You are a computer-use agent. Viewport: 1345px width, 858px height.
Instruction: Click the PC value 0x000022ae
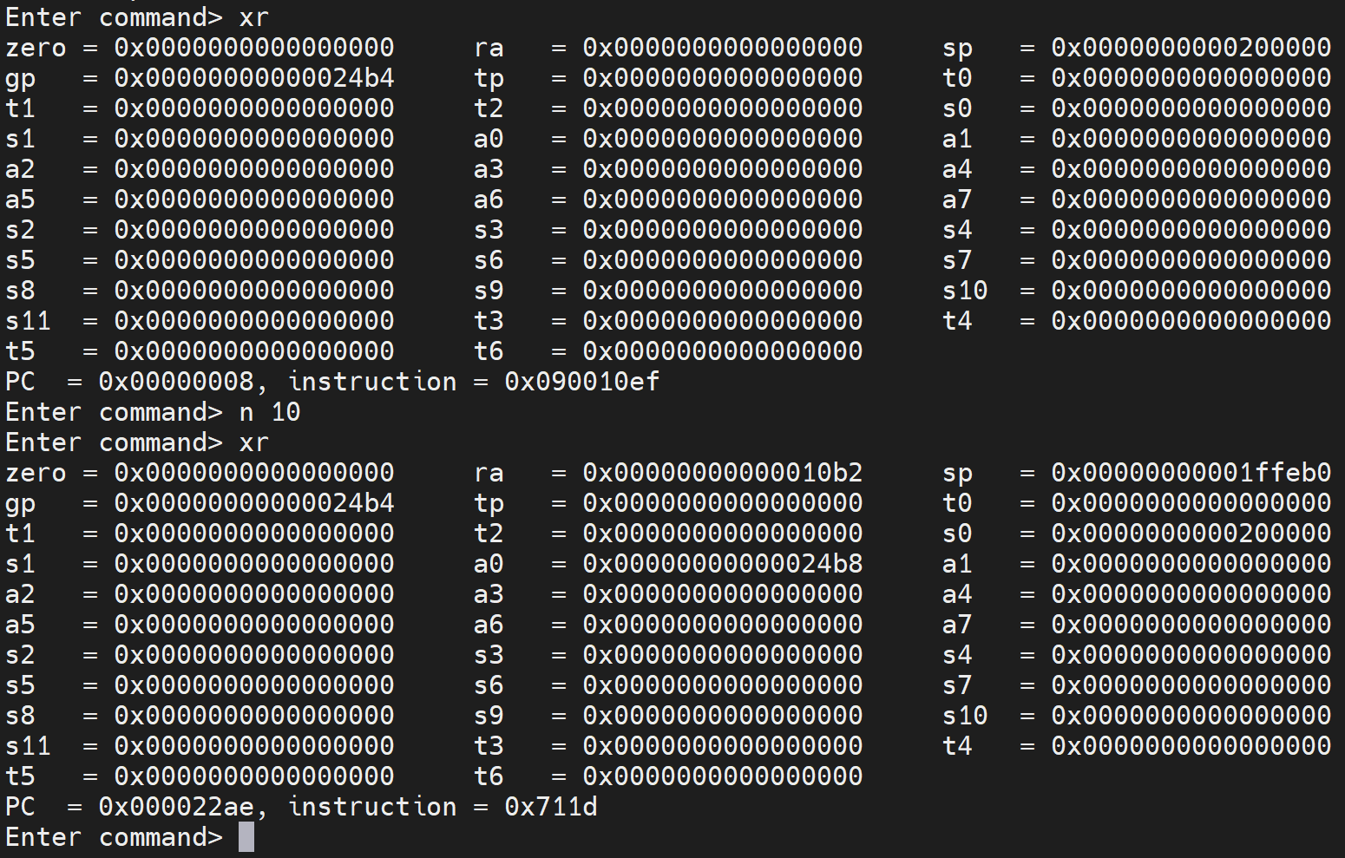(x=176, y=807)
